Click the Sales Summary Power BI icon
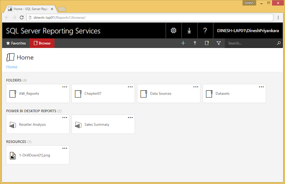285x184 pixels. [78, 125]
